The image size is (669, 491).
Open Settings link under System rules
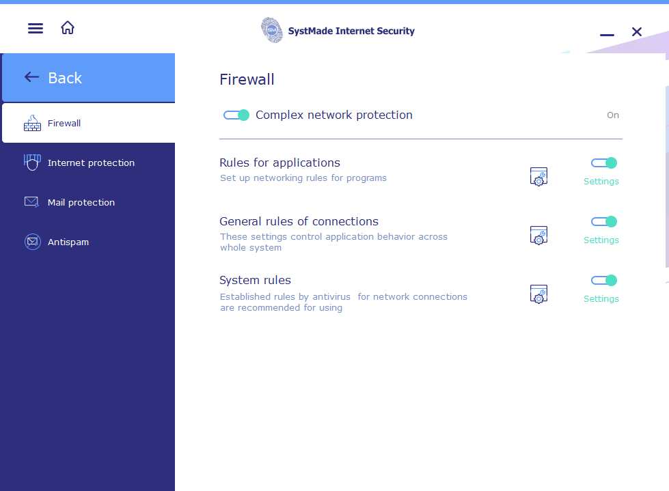pyautogui.click(x=601, y=298)
